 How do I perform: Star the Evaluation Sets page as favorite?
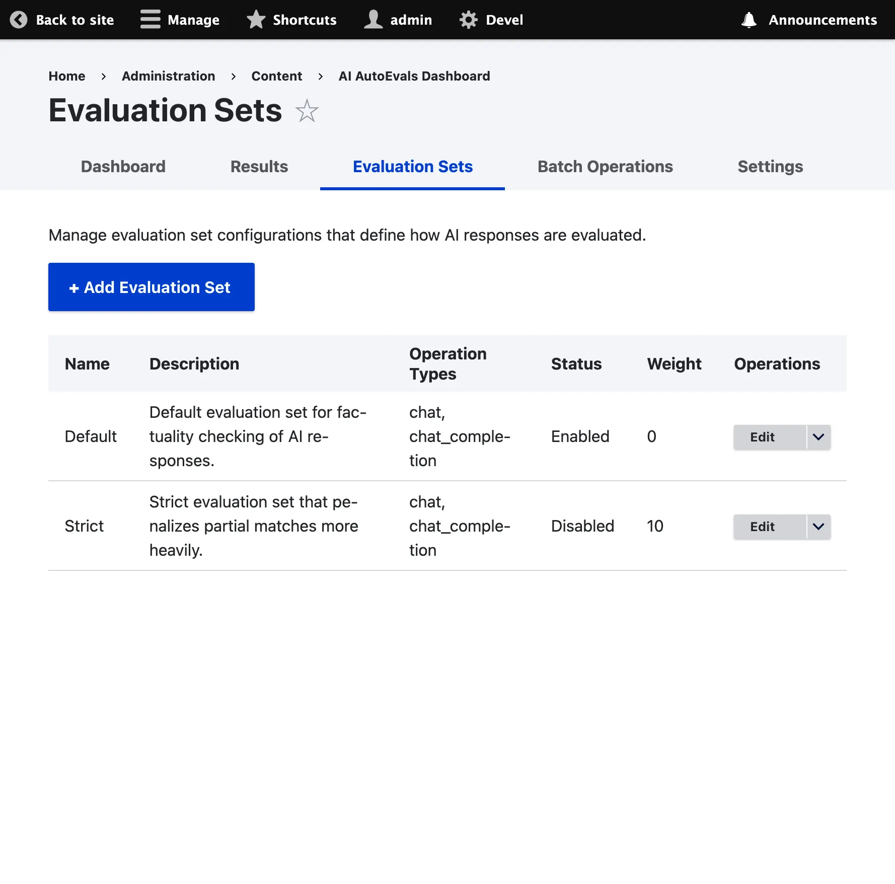(x=307, y=111)
